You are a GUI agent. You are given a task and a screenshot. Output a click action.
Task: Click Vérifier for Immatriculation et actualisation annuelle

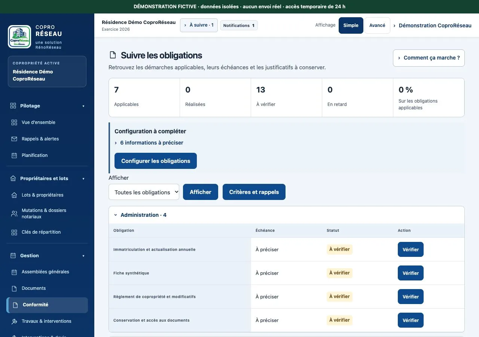[x=411, y=249]
